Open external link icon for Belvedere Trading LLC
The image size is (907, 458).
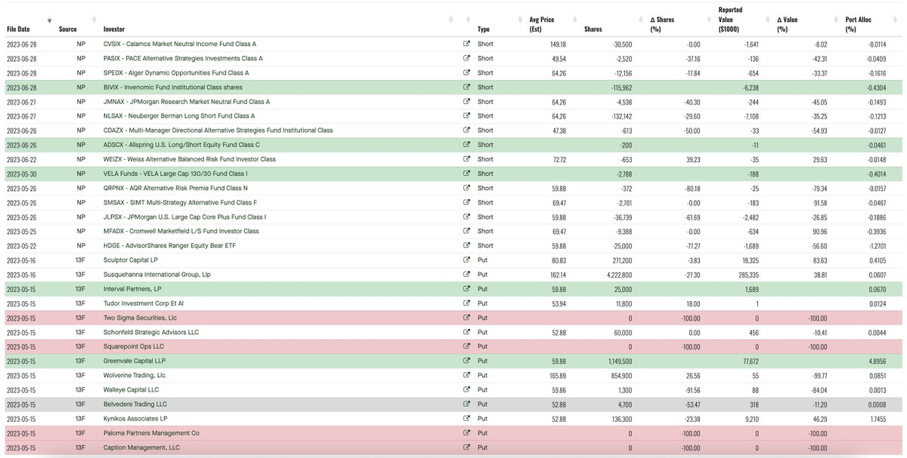[466, 404]
